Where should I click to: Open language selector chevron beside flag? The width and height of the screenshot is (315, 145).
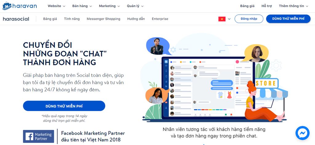pos(229,19)
